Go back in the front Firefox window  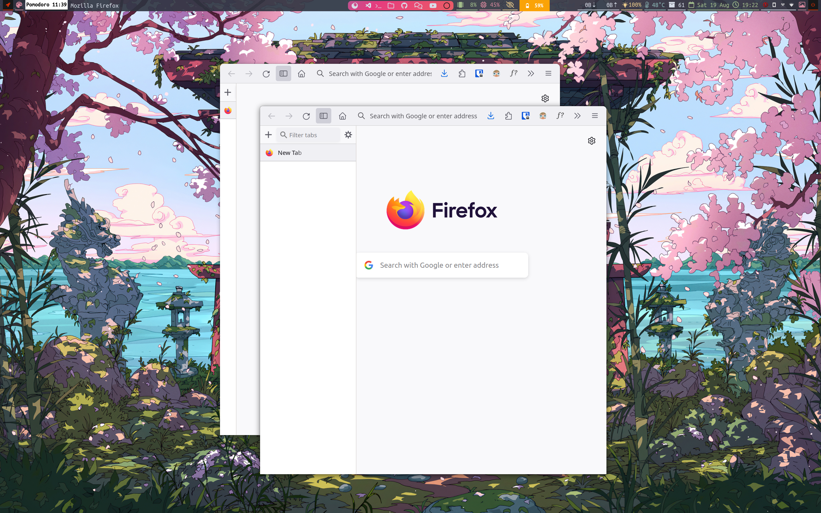(271, 116)
